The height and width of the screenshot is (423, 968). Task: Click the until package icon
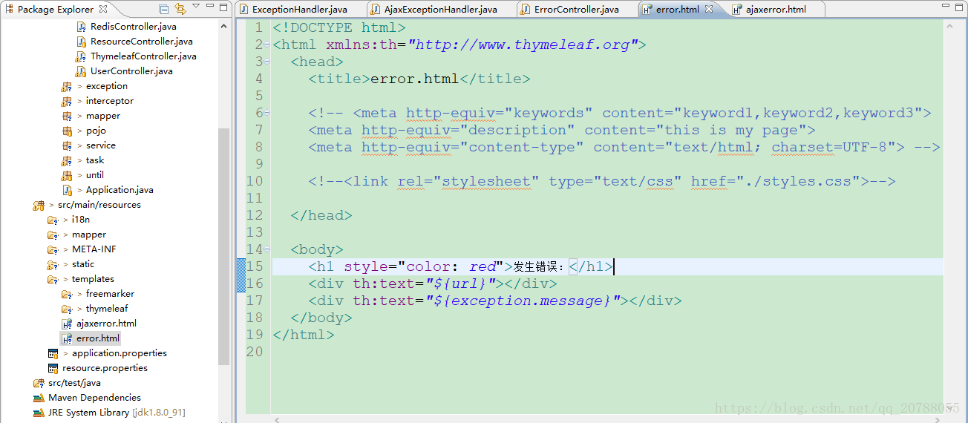pyautogui.click(x=68, y=175)
